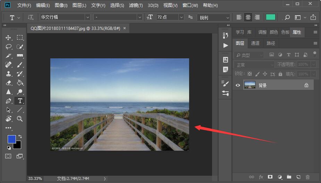
Task: Switch to the 路径 tab
Action: 271,43
